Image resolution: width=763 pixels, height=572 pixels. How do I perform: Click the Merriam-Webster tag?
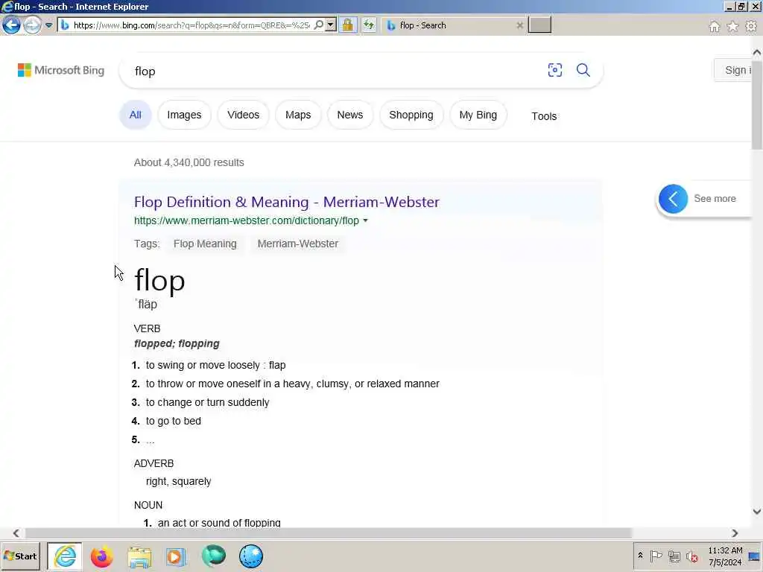coord(298,244)
